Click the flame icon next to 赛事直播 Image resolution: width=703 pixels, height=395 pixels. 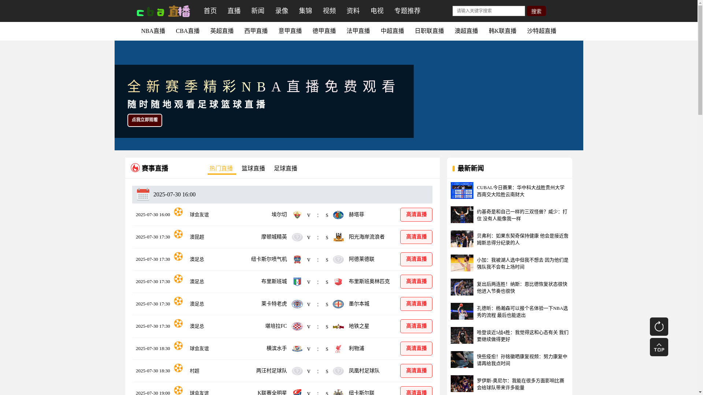click(135, 168)
